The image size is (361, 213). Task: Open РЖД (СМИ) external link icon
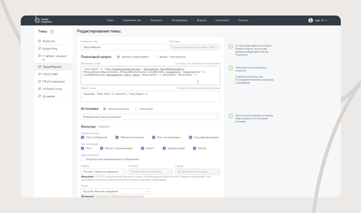click(x=40, y=74)
